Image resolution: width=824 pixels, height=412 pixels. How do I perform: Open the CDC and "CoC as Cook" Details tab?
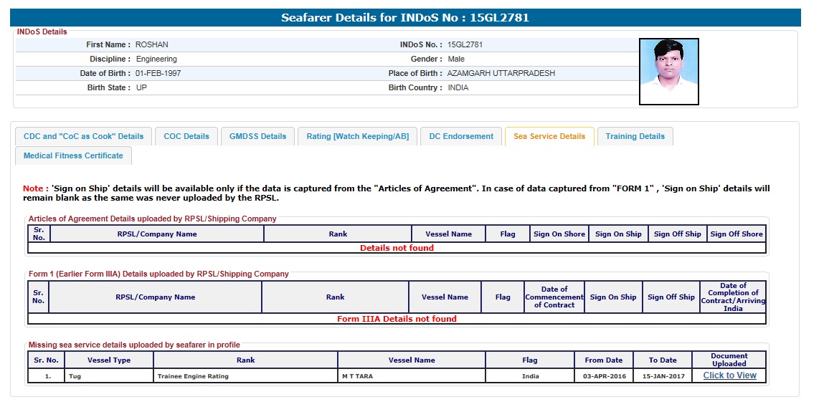point(83,136)
